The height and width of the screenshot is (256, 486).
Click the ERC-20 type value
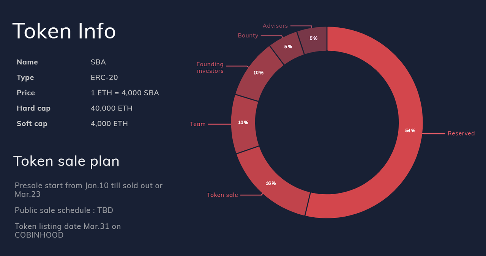pos(104,78)
